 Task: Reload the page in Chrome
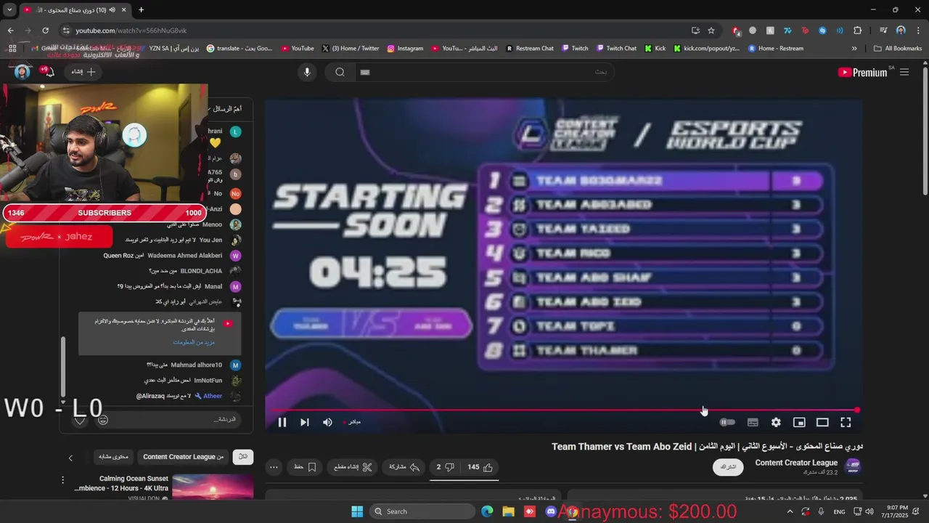tap(45, 31)
